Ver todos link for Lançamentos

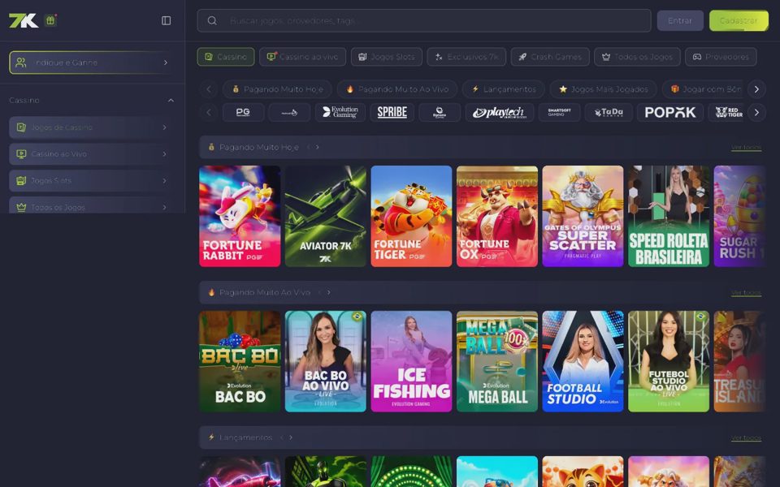(746, 437)
